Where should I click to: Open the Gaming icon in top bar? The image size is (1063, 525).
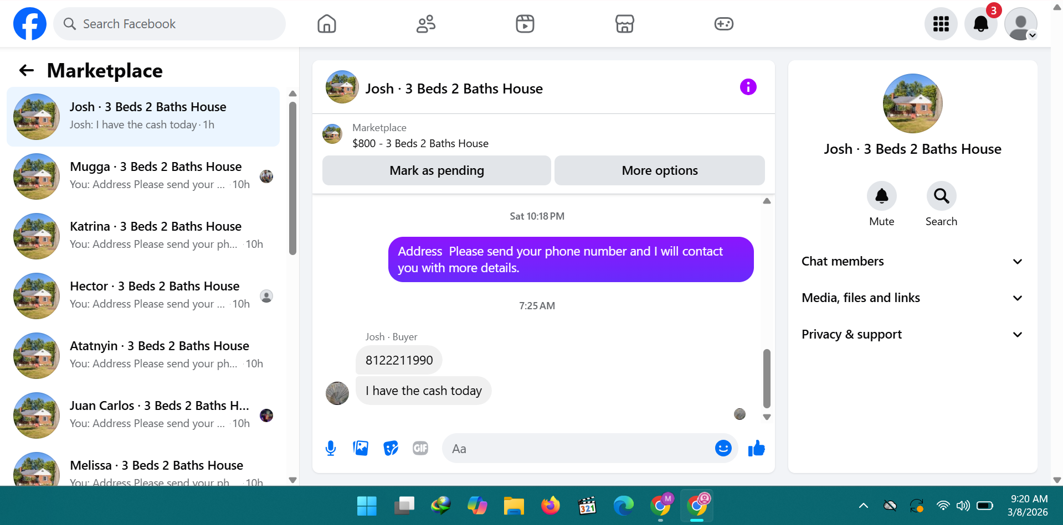pos(724,24)
